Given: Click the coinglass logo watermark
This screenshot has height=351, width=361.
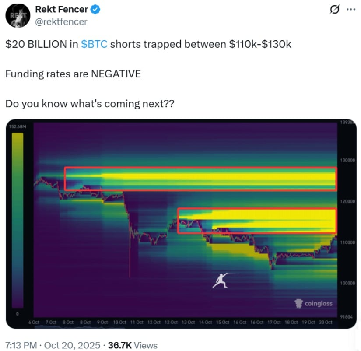Looking at the screenshot, I should click(313, 303).
